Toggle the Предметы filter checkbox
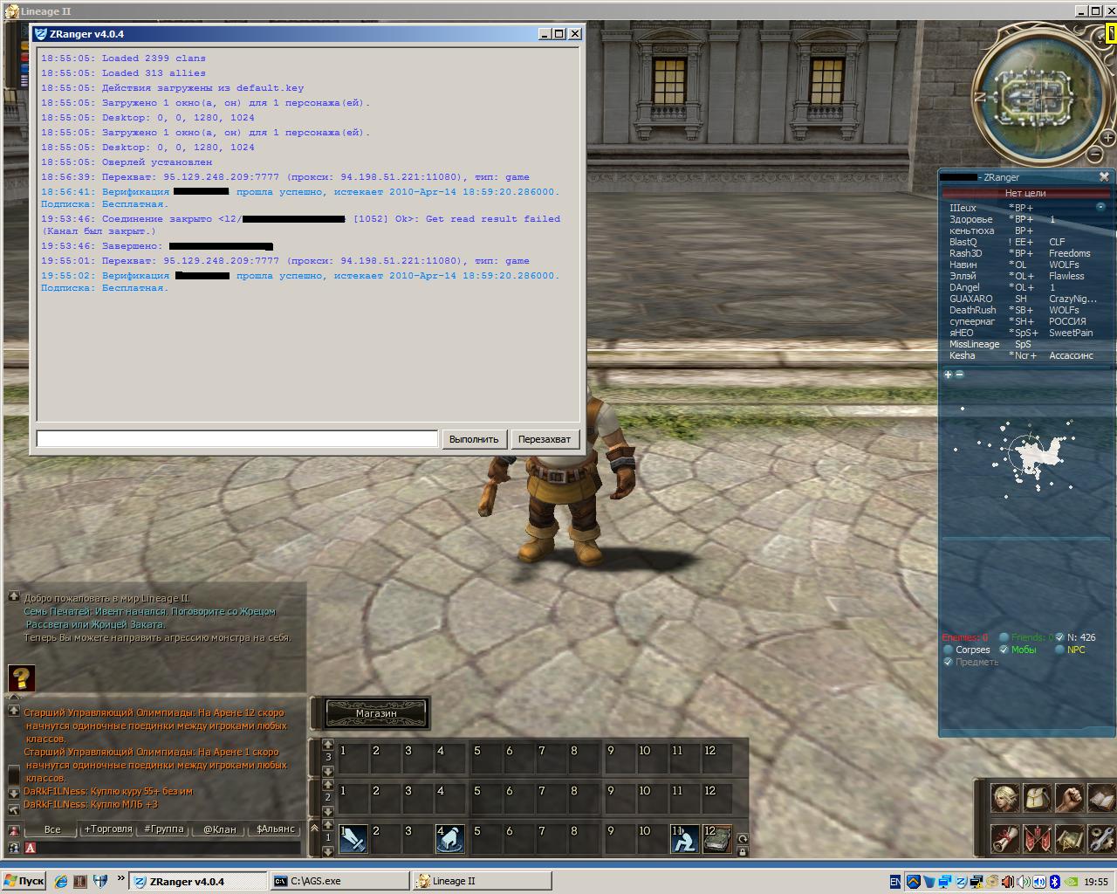Image resolution: width=1117 pixels, height=894 pixels. [x=949, y=662]
